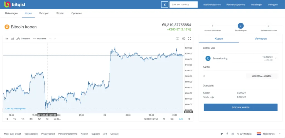Select the chart style bars icon
285x138 pixels.
click(13, 39)
